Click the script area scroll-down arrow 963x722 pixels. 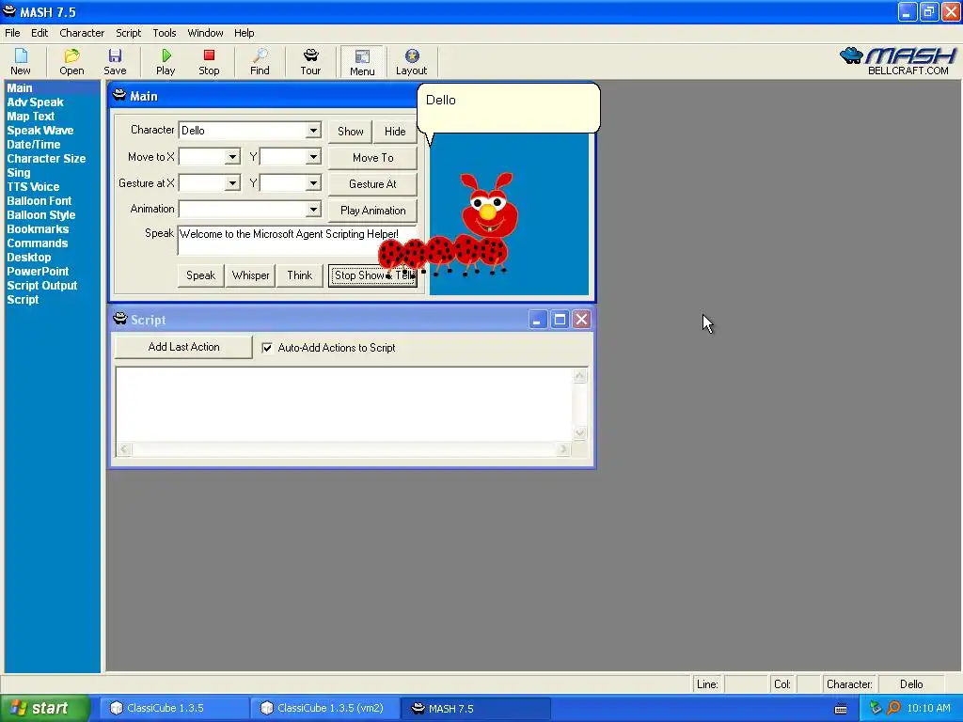tap(579, 433)
